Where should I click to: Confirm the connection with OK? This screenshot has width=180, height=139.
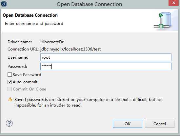(128, 124)
